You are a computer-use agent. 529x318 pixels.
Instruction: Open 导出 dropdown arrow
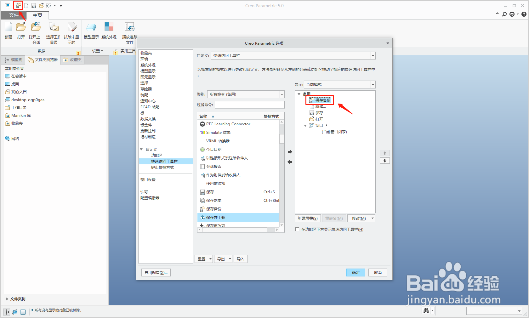[230, 259]
